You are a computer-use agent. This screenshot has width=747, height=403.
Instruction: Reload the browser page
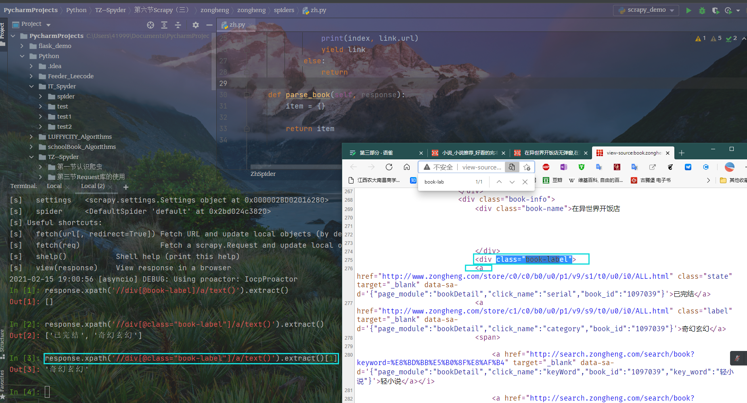point(389,167)
